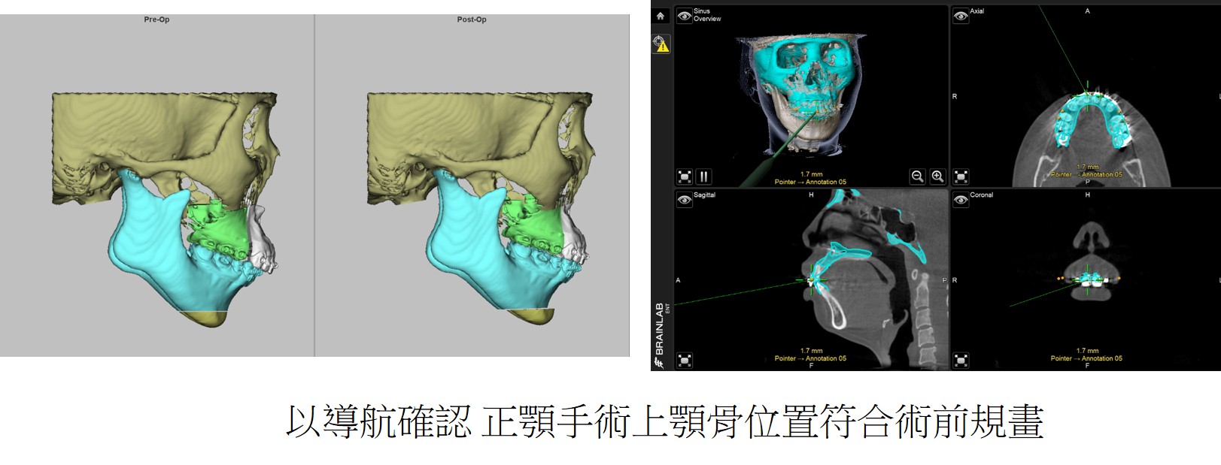Click the "Axial" view label
This screenshot has height=465, width=1221.
tap(977, 11)
